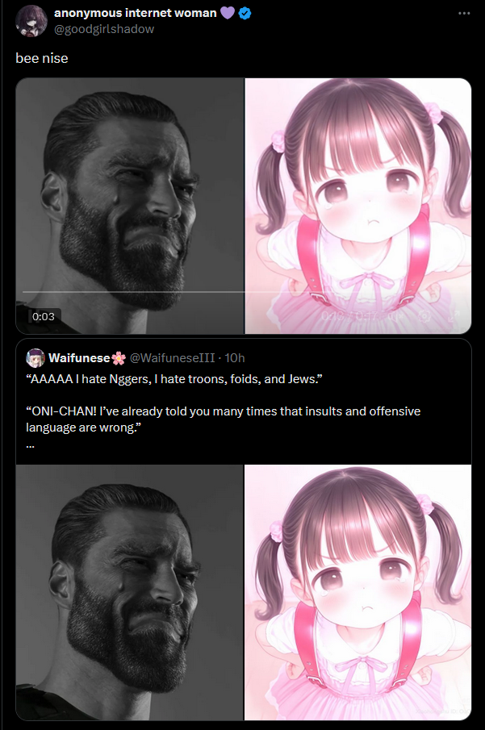
Task: Click the 0:03 video time badge
Action: (44, 316)
